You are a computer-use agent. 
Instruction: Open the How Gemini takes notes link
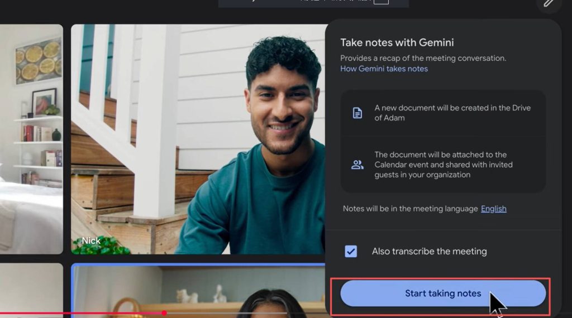pos(384,69)
